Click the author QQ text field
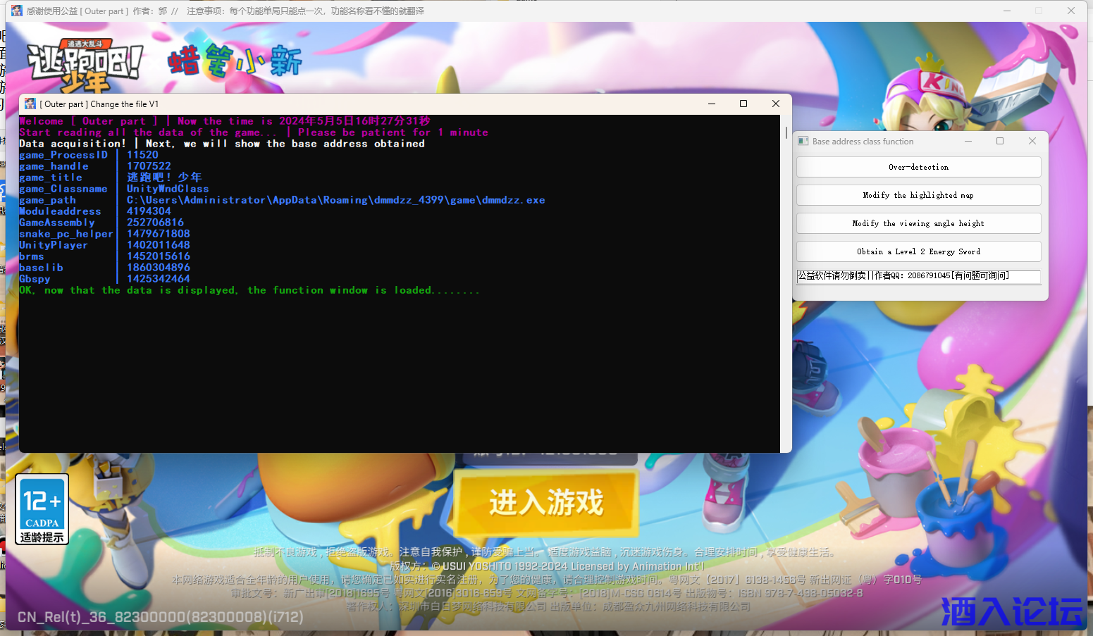 (918, 276)
